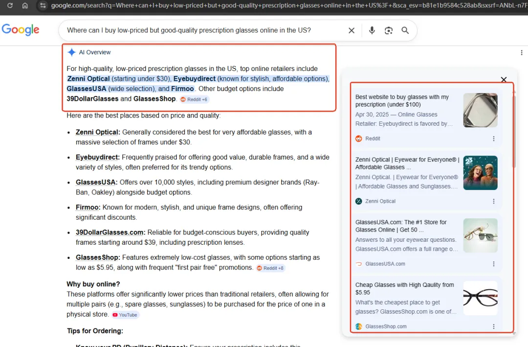Click bold 'Eyebuydirect' in overview summary

pyautogui.click(x=194, y=79)
